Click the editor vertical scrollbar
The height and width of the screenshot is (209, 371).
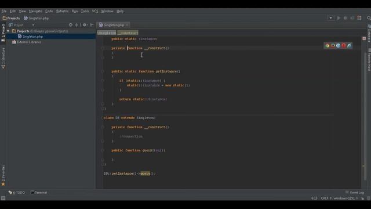click(x=365, y=116)
